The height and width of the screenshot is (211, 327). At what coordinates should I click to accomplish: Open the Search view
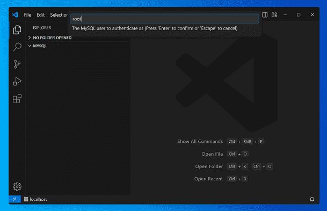click(x=17, y=47)
